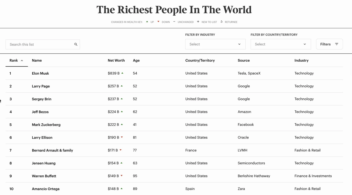
Task: Sort the list by Net Worth column
Action: point(116,60)
